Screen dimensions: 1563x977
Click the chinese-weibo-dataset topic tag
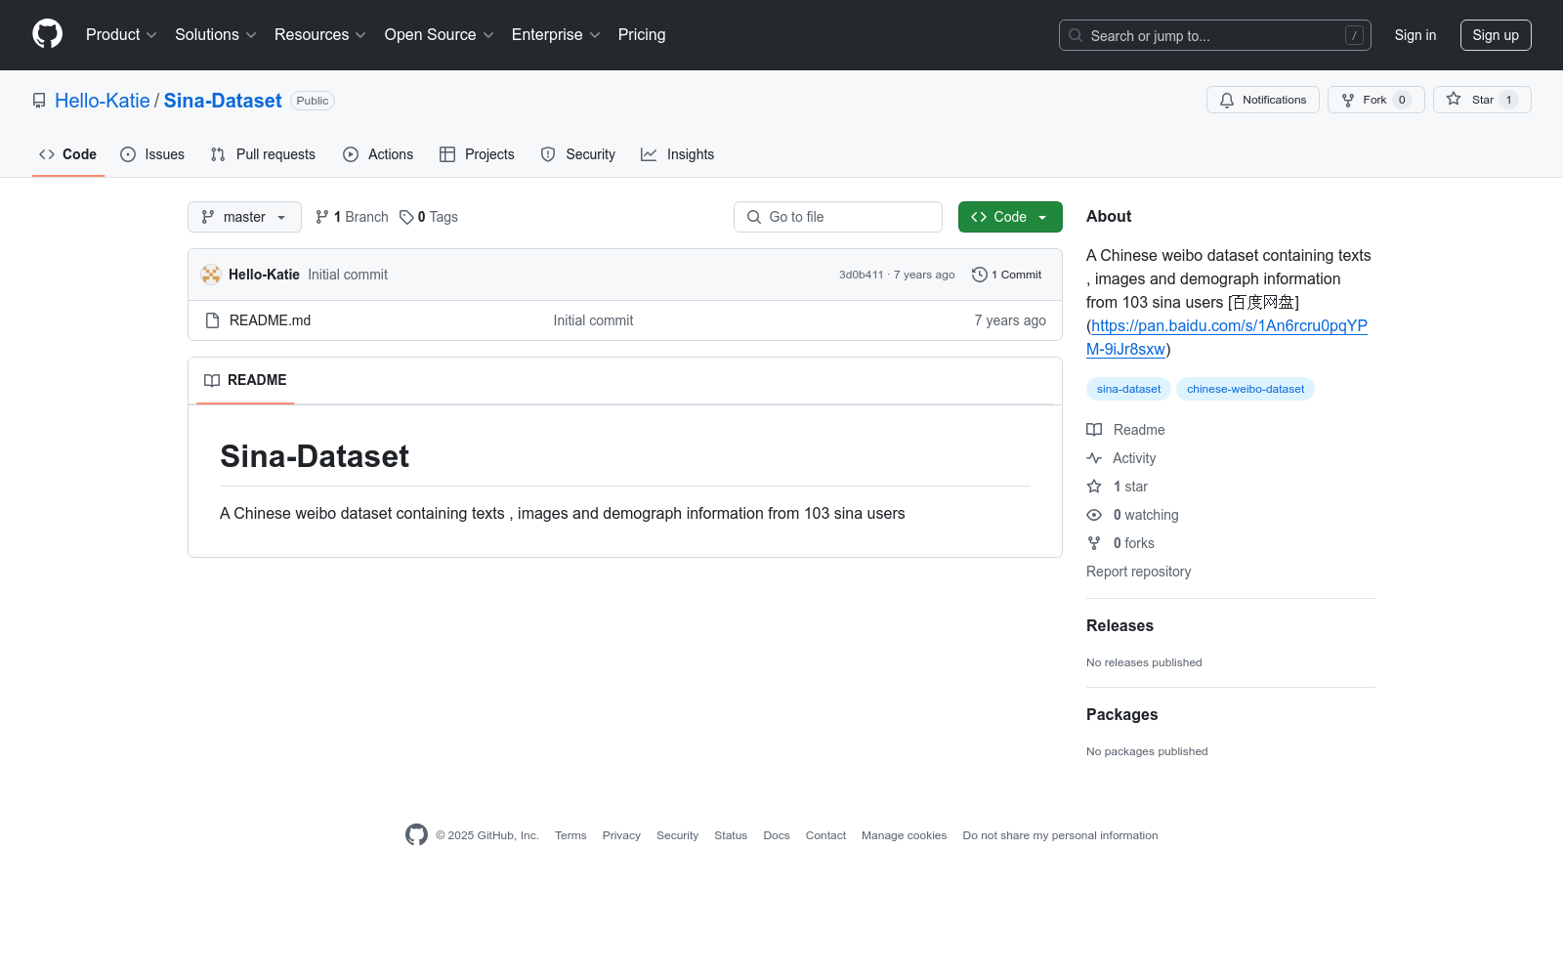[x=1246, y=389]
